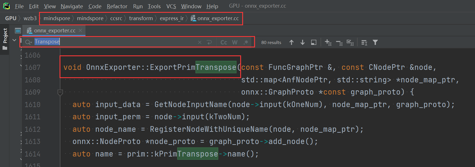475x167 pixels.
Task: Click GetNodeInputName function call
Action: (x=191, y=105)
